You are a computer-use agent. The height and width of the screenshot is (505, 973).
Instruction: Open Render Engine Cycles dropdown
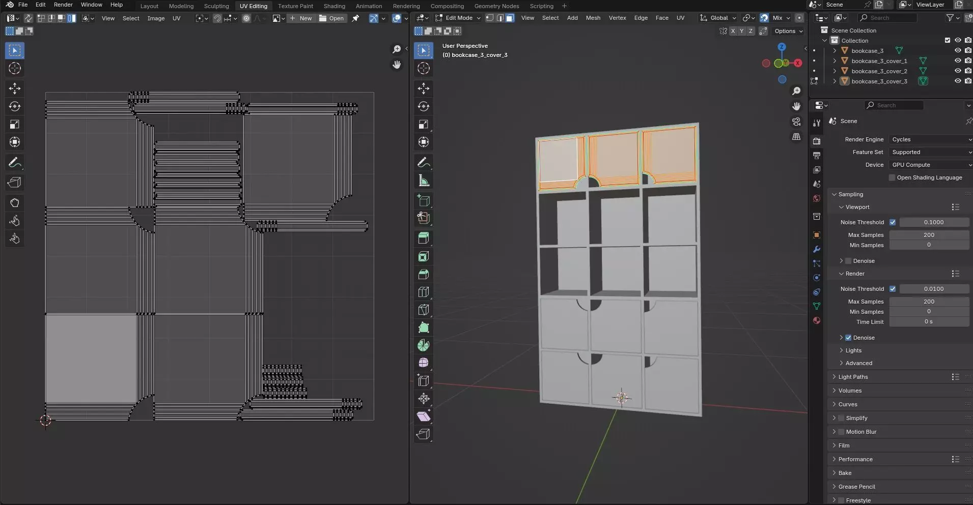coord(931,139)
